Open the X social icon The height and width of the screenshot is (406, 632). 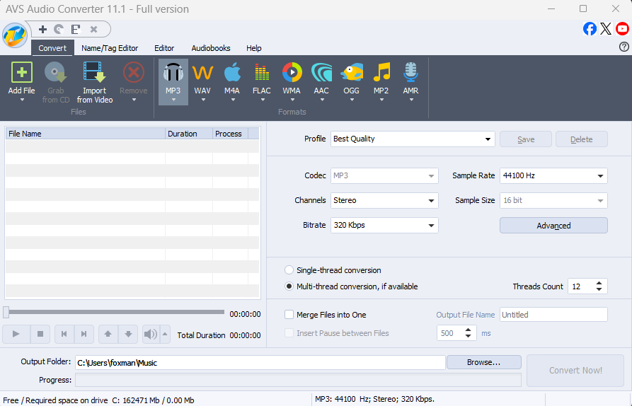(606, 28)
